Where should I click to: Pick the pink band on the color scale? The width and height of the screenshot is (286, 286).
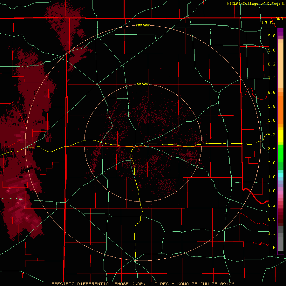point(281,193)
